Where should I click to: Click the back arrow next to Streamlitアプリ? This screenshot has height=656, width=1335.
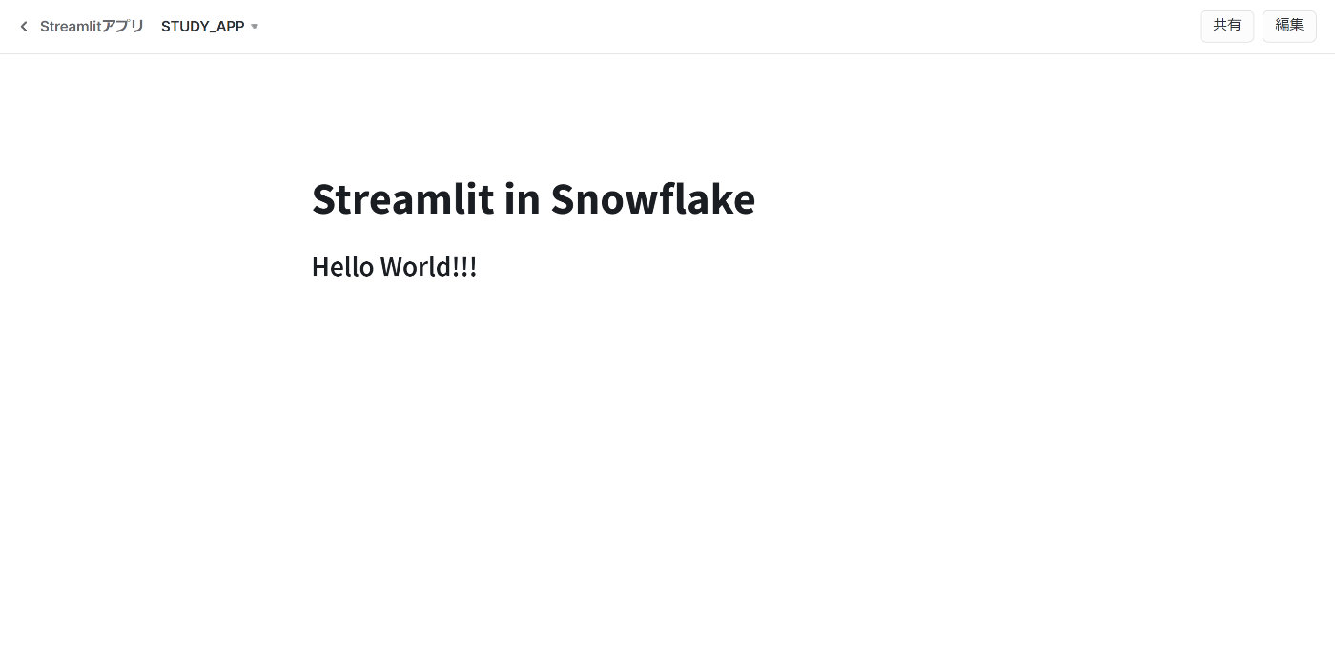click(x=23, y=26)
